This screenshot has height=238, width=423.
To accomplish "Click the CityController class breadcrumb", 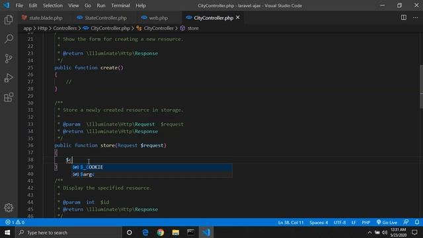I will tap(155, 28).
